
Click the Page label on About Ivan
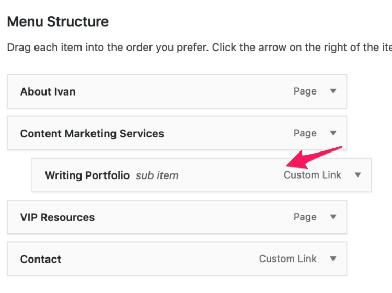[x=305, y=91]
